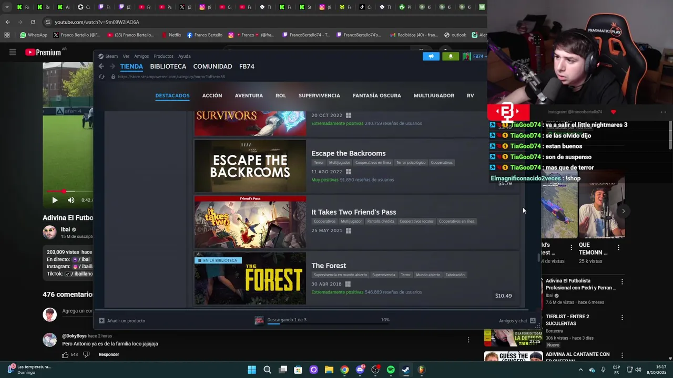
Task: Open Spotify from the taskbar
Action: click(391, 370)
